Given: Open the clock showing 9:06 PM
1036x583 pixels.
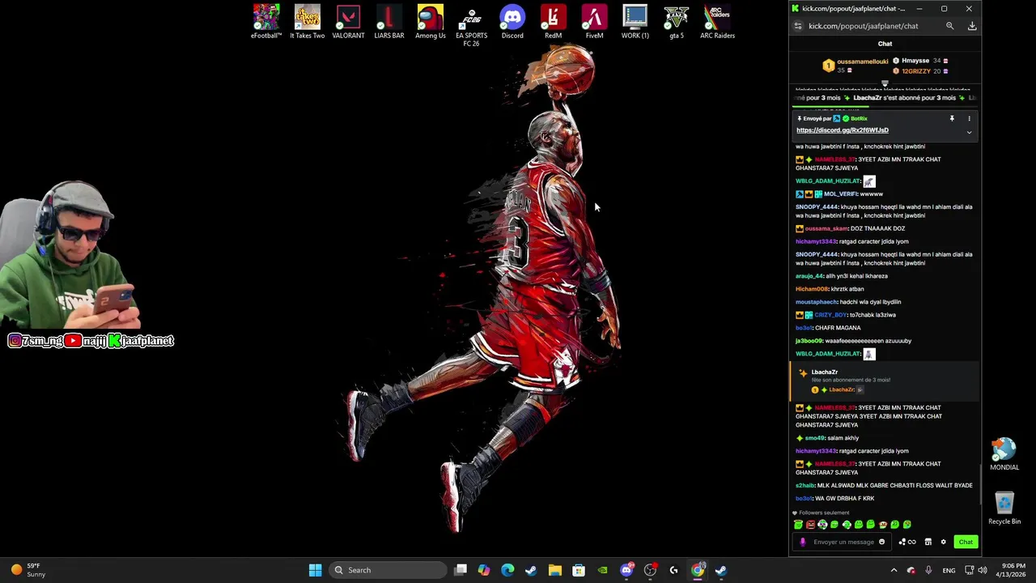Looking at the screenshot, I should [x=1013, y=570].
